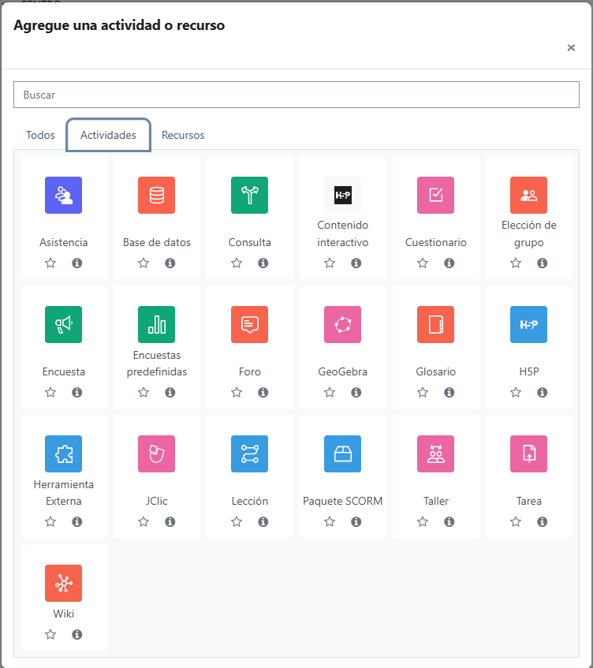
Task: Favorite Paquete SCORM with its star
Action: tap(330, 521)
